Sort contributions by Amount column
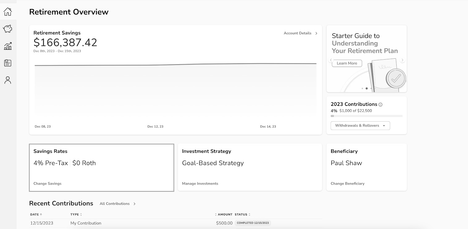The height and width of the screenshot is (229, 468). (x=224, y=214)
